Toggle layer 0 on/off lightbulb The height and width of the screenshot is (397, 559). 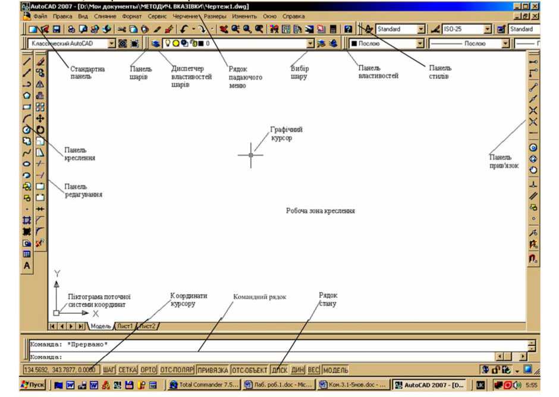tap(167, 43)
